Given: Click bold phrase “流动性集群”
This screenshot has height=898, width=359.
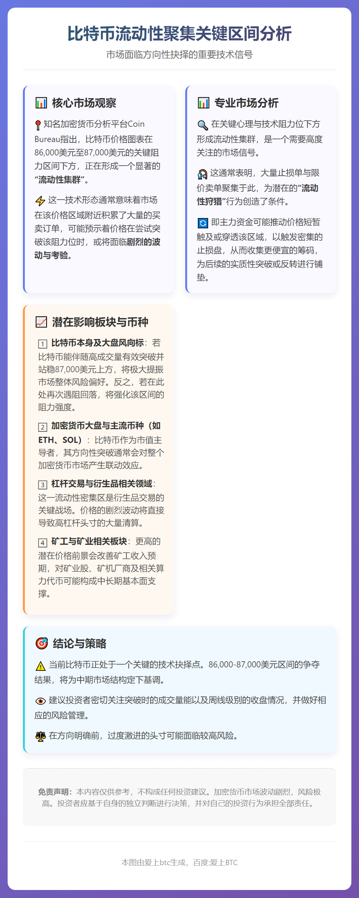Looking at the screenshot, I should 59,179.
